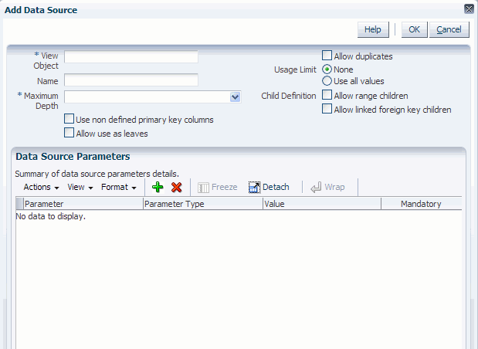Click the Freeze column icon
This screenshot has width=478, height=349.
pos(203,188)
